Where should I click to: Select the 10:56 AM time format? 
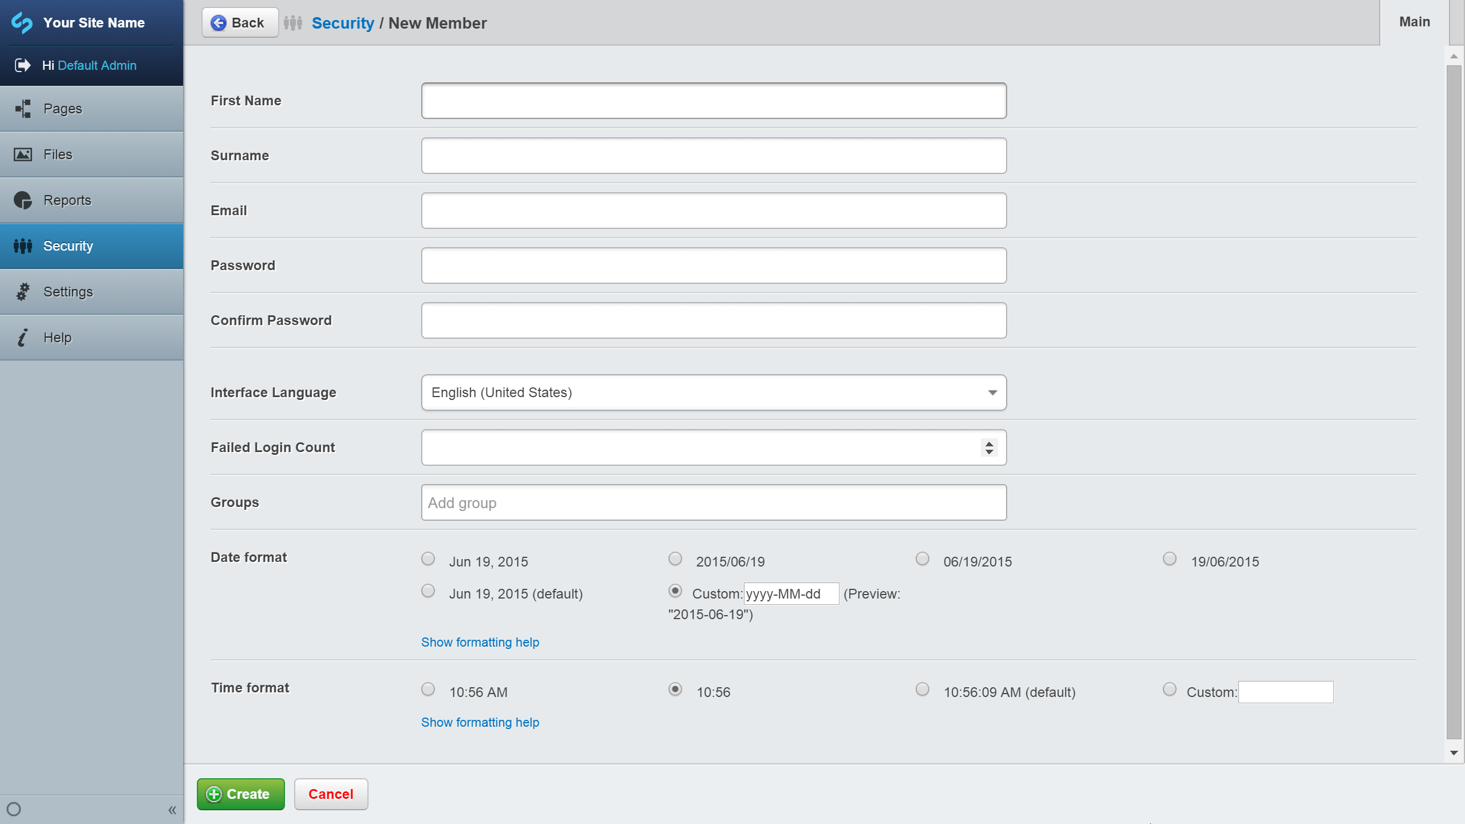pyautogui.click(x=427, y=689)
